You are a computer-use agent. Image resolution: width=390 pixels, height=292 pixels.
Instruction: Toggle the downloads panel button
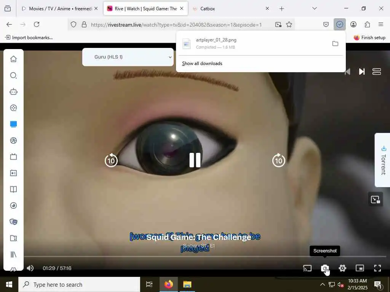click(x=339, y=24)
